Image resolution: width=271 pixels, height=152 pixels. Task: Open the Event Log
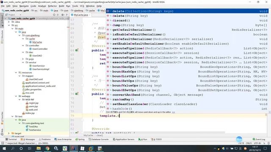pyautogui.click(x=259, y=139)
